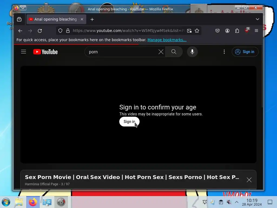Expand the list all tabs chevron

[258, 19]
